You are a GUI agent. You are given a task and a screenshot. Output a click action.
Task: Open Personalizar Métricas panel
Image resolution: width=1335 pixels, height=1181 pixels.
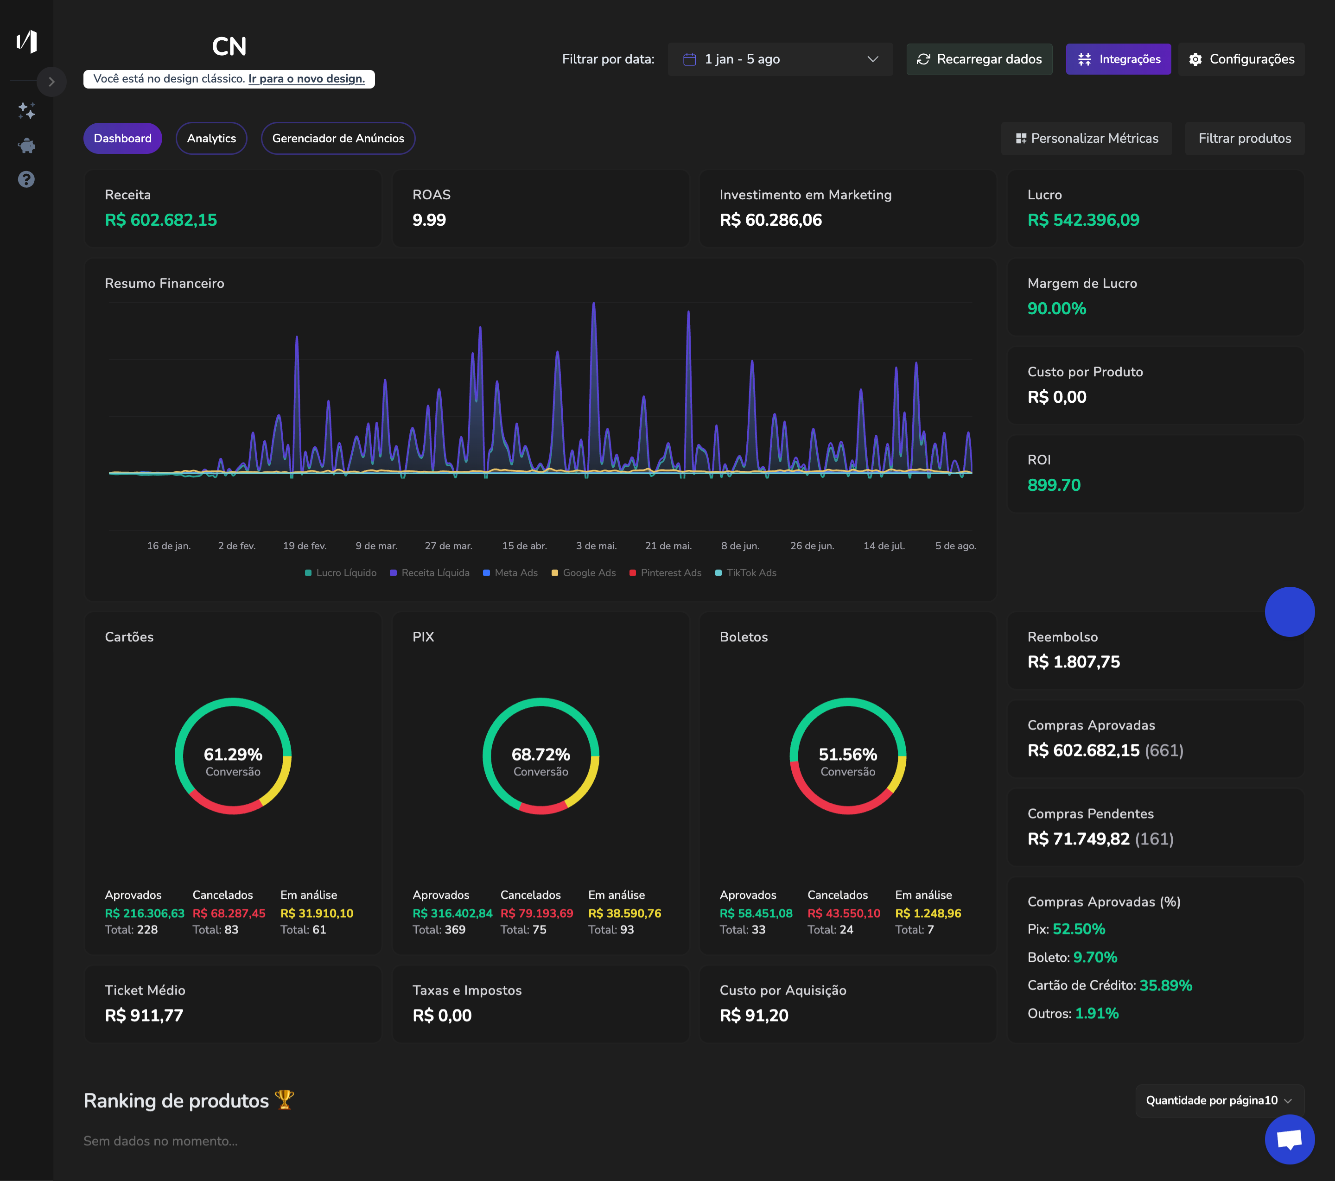pos(1086,139)
